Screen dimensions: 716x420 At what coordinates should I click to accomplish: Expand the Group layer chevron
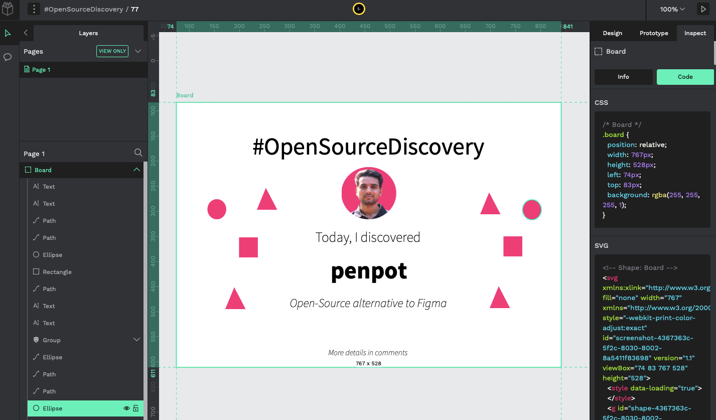point(136,340)
